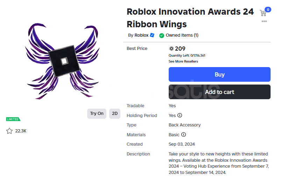Show the Holding Period info tooltip icon

point(180,116)
